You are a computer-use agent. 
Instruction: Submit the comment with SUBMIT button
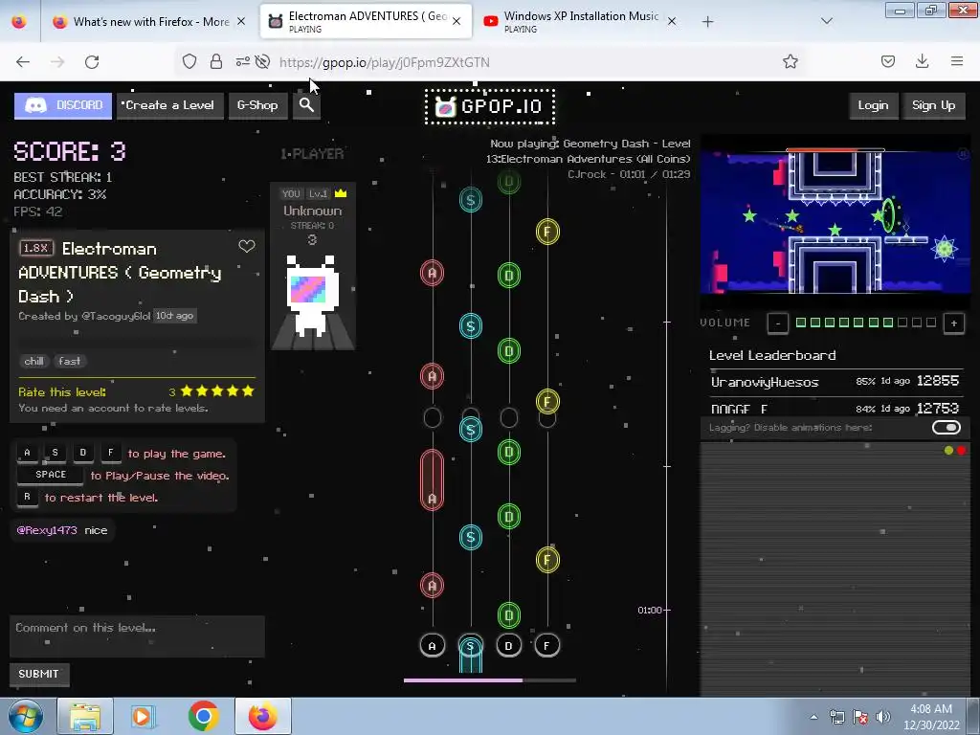pos(38,674)
